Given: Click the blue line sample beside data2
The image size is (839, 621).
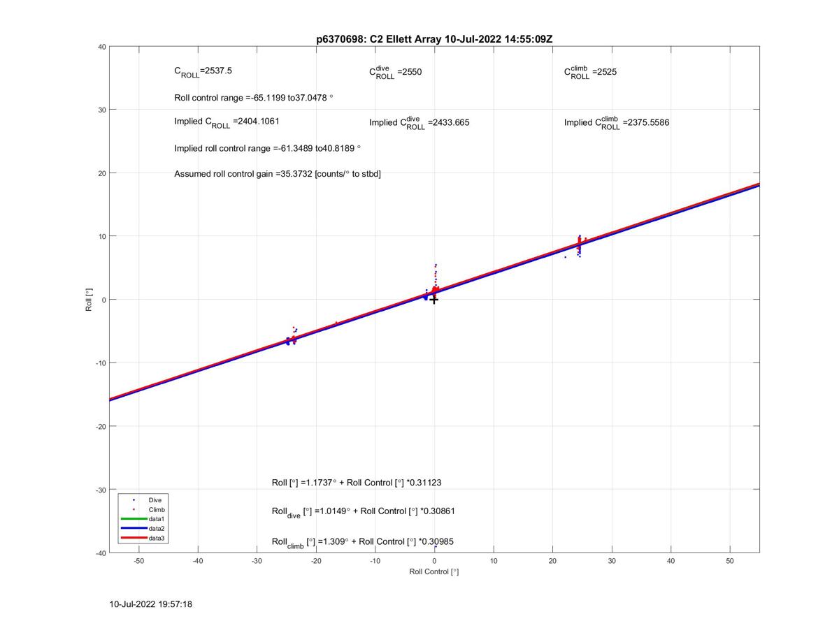Looking at the screenshot, I should click(134, 529).
